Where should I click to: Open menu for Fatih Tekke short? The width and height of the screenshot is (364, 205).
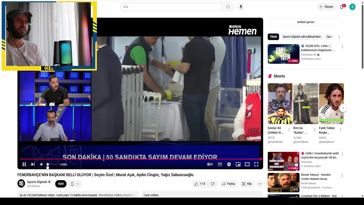point(340,130)
